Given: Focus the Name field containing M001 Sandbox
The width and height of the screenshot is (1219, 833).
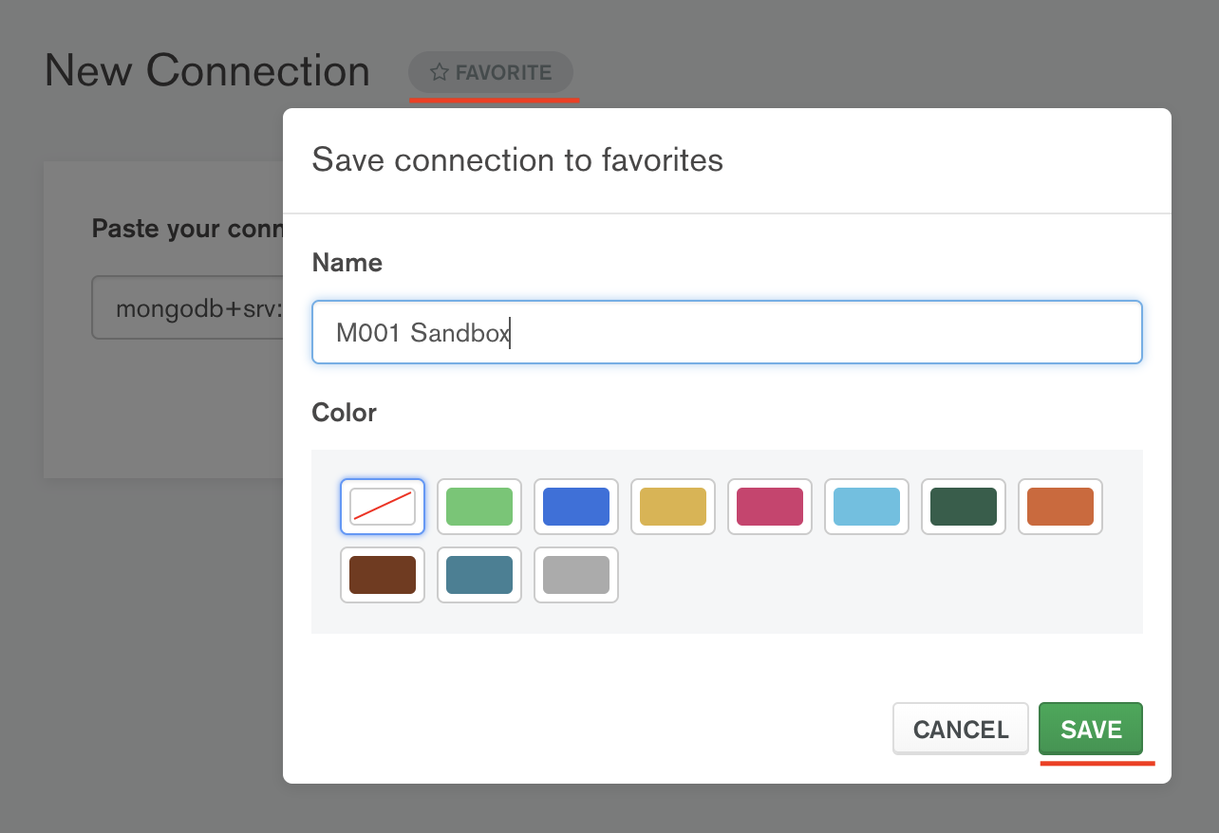Looking at the screenshot, I should [x=726, y=333].
